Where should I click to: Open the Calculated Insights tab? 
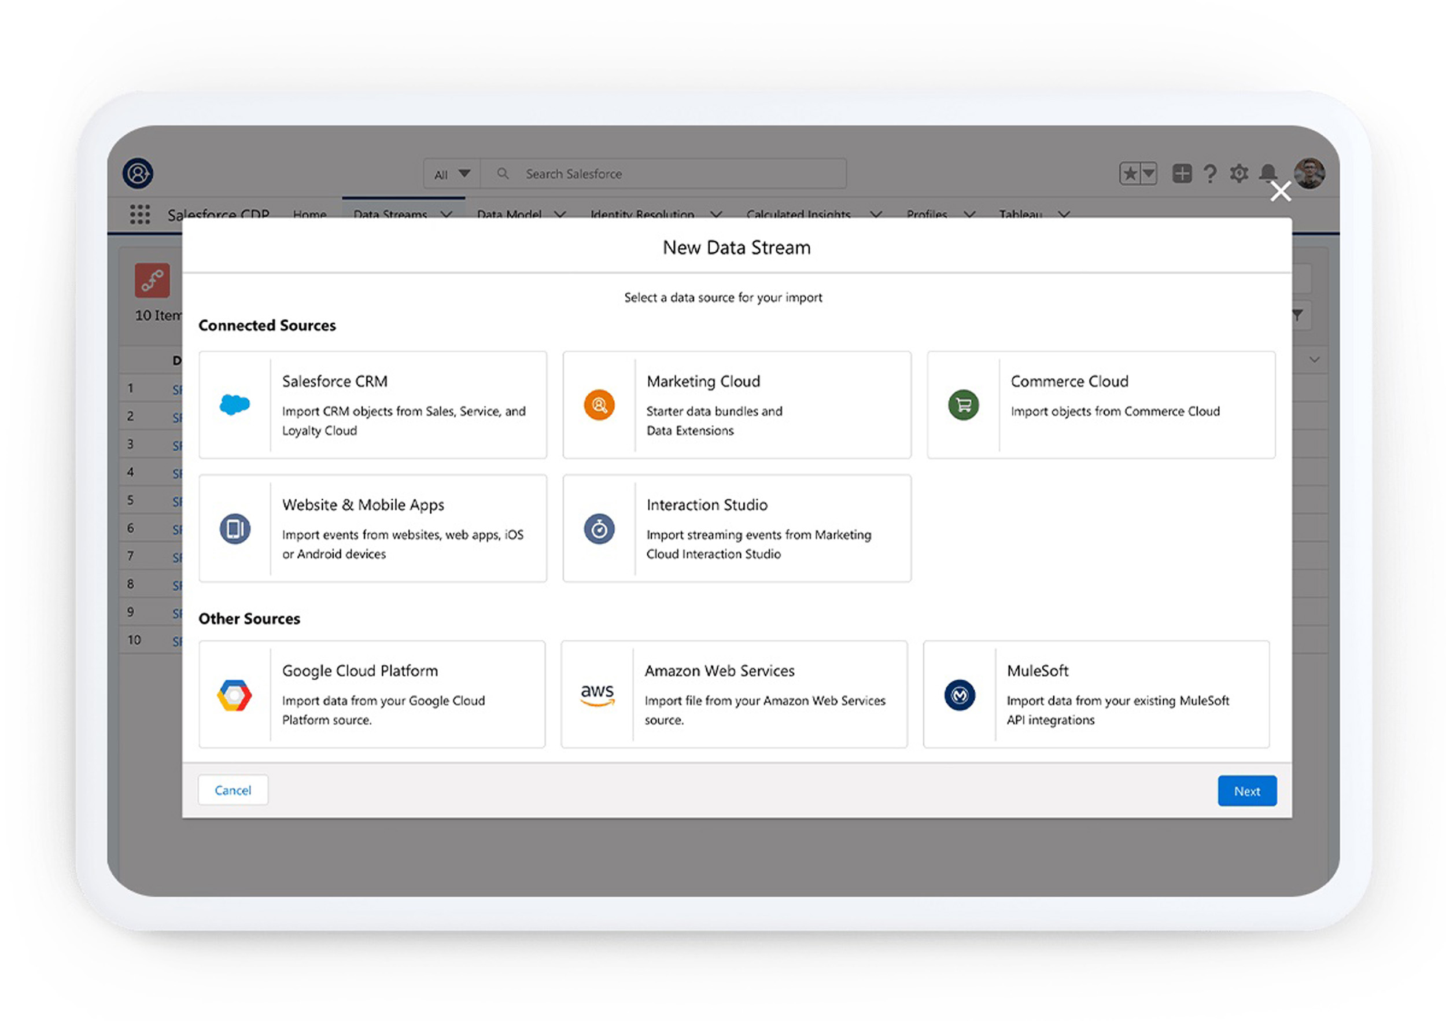click(799, 214)
